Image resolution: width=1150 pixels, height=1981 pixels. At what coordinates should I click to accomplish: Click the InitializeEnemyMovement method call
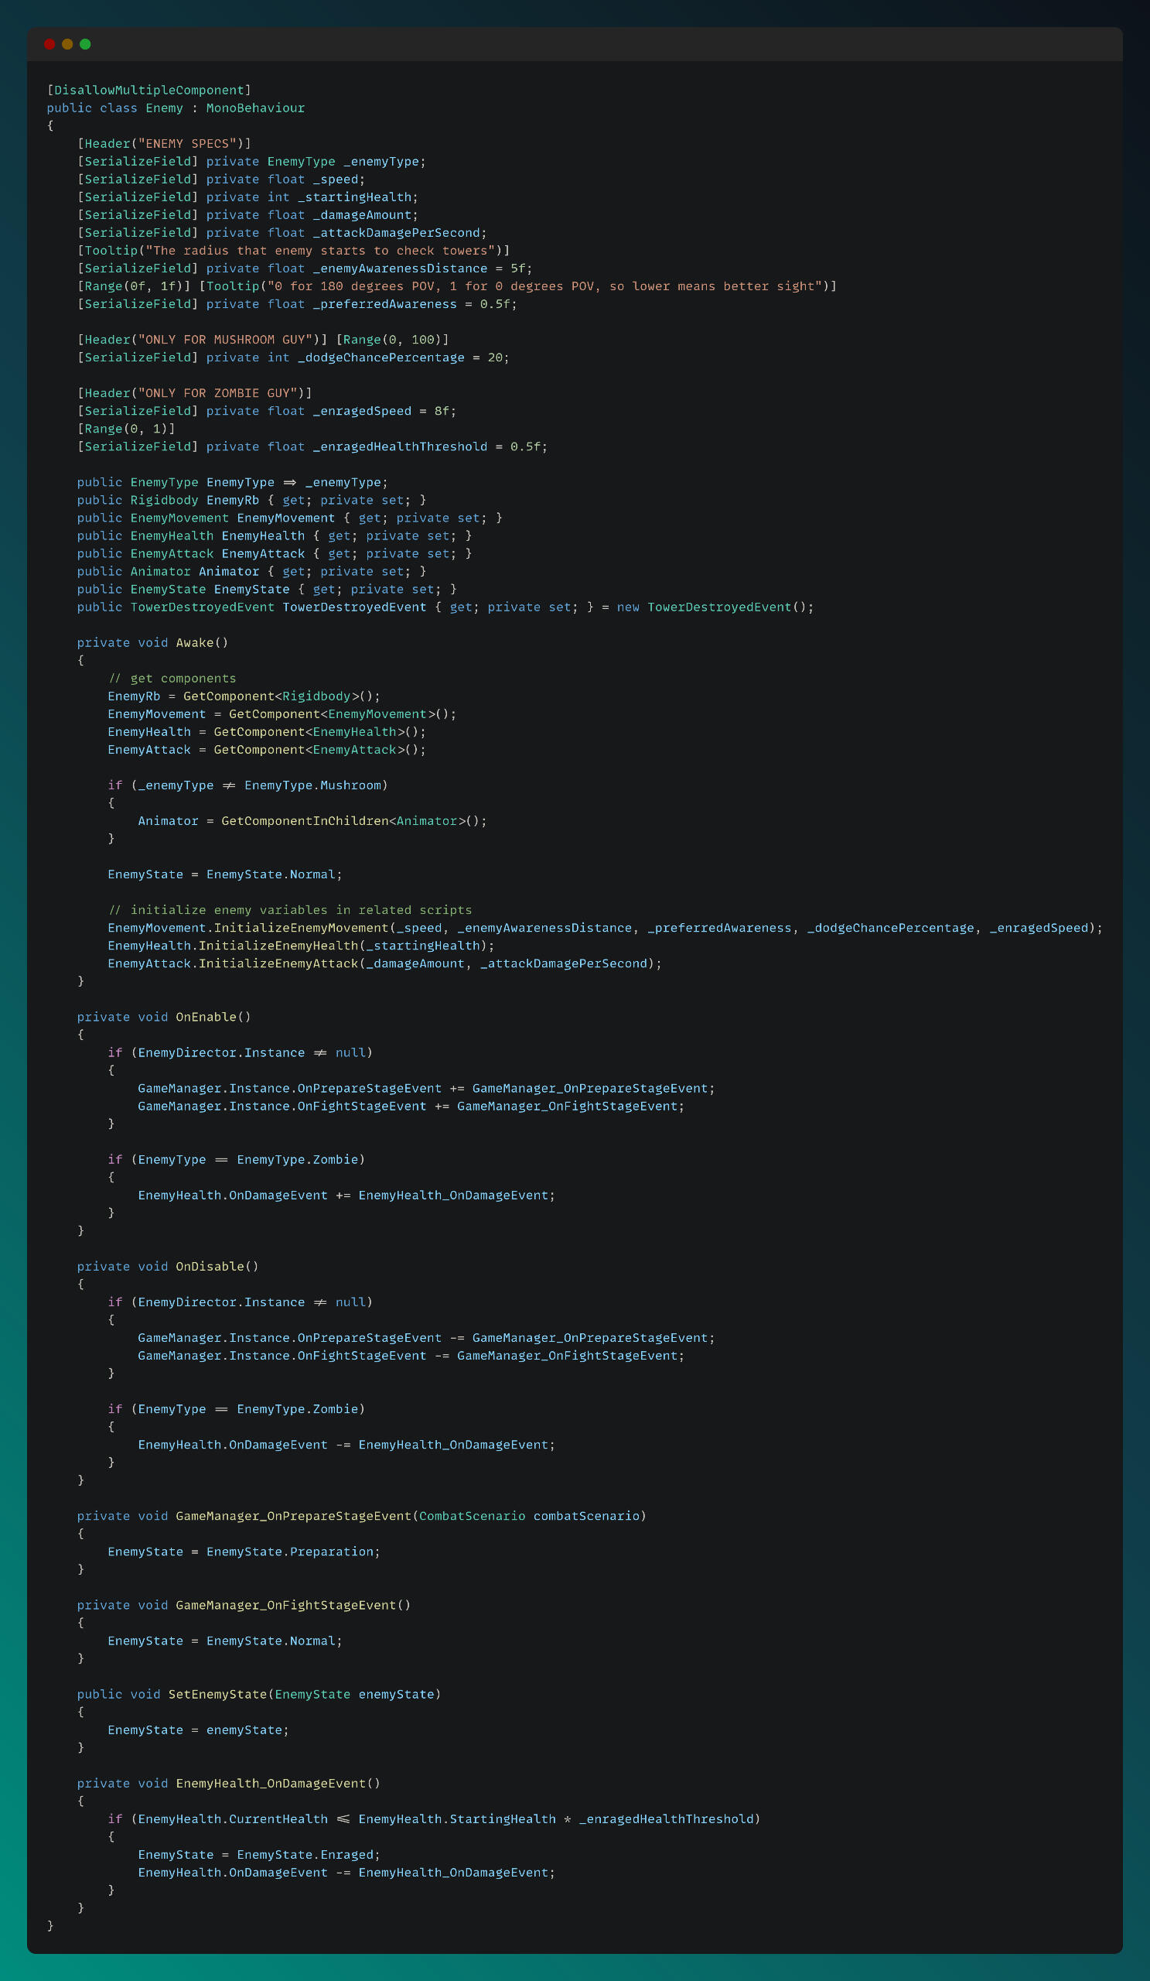(301, 928)
